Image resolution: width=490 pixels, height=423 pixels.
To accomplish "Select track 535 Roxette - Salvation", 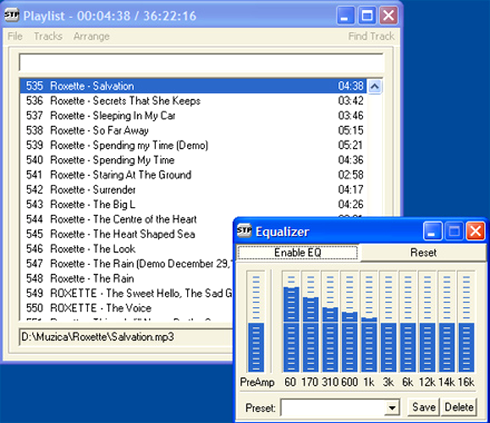I will (x=194, y=86).
